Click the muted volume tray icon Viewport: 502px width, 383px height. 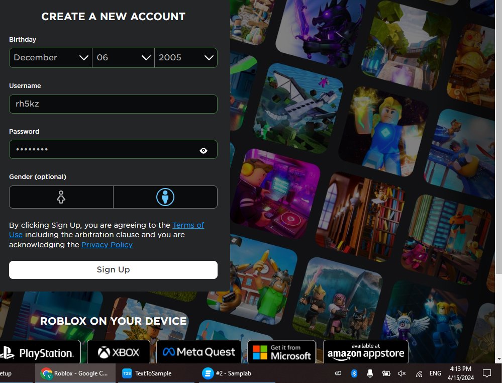click(402, 373)
